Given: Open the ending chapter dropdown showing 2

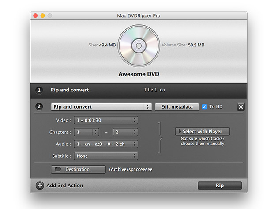Looking at the screenshot, I should click(x=125, y=132).
